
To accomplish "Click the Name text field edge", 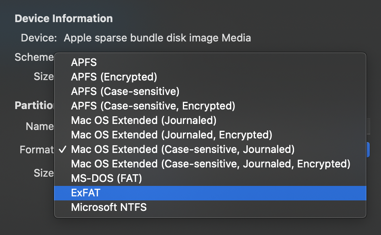I will (x=368, y=126).
